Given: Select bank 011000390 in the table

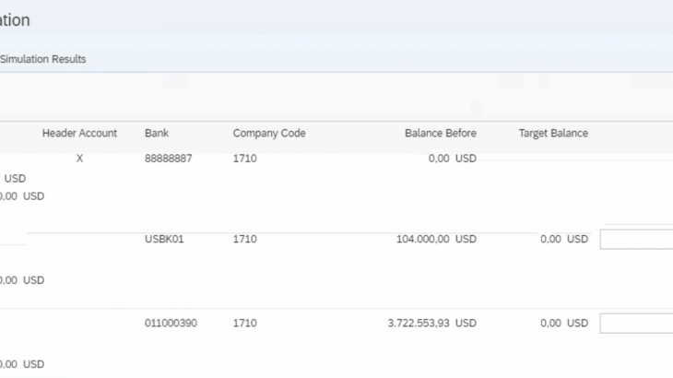Looking at the screenshot, I should (171, 324).
